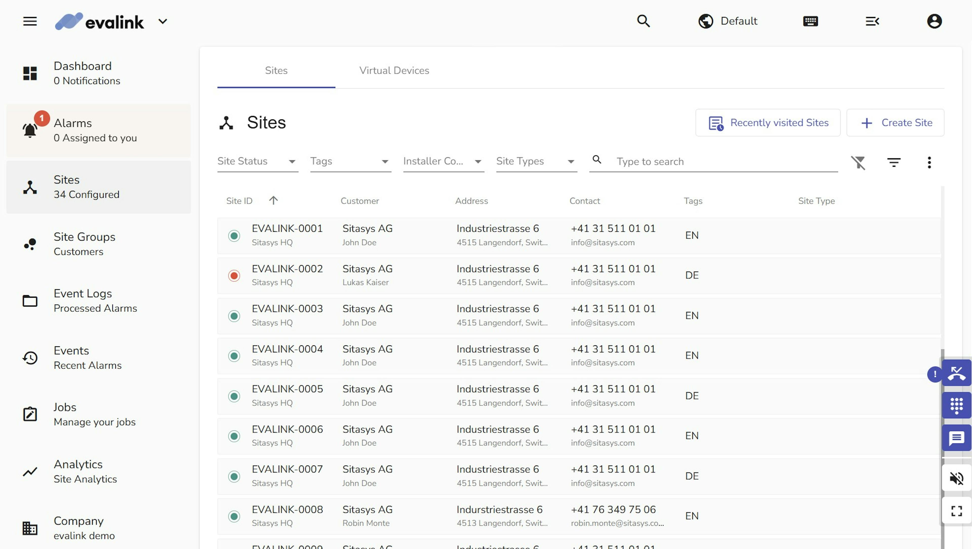Viewport: 972px width, 549px height.
Task: Clear all filters with the crossed funnel icon
Action: click(858, 162)
